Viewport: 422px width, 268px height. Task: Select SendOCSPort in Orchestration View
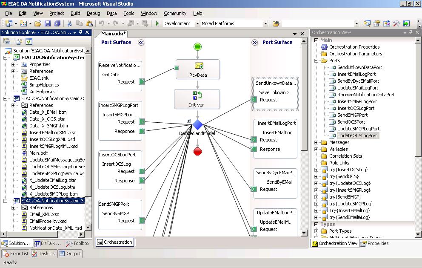tap(351, 122)
